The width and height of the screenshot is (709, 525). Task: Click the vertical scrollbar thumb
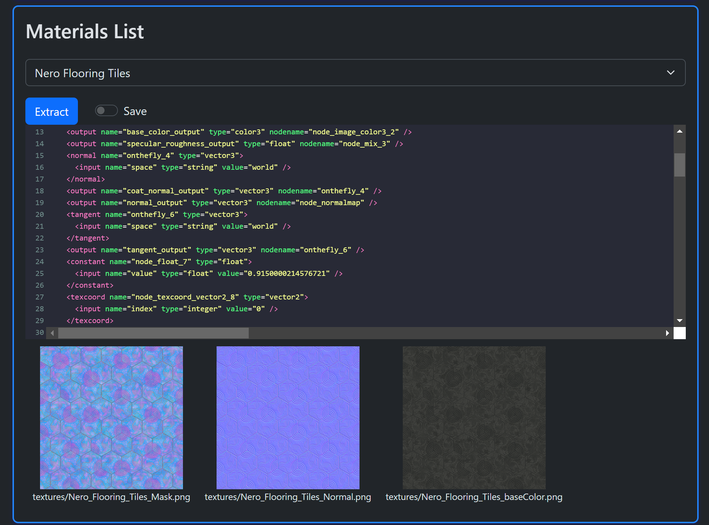(679, 165)
